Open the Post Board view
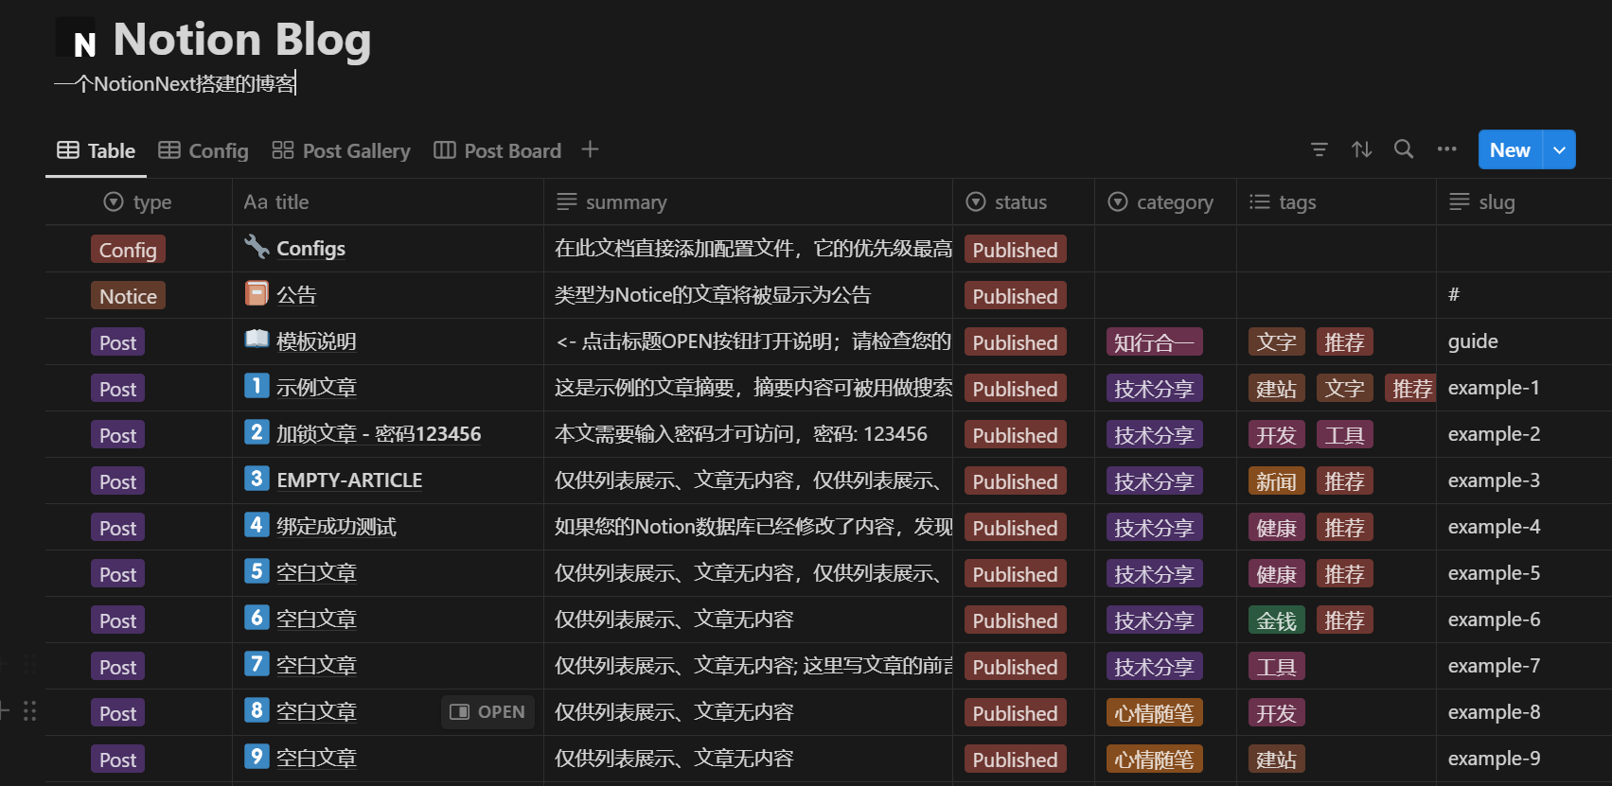1612x786 pixels. [x=498, y=150]
